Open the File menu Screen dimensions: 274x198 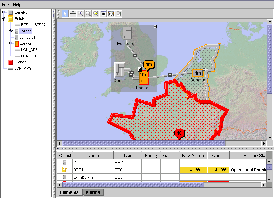click(x=6, y=5)
